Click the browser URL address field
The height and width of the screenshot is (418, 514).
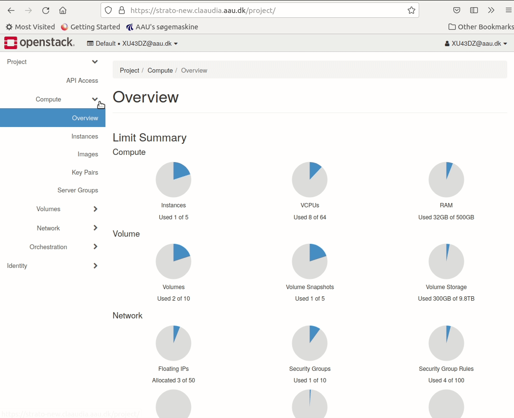265,10
